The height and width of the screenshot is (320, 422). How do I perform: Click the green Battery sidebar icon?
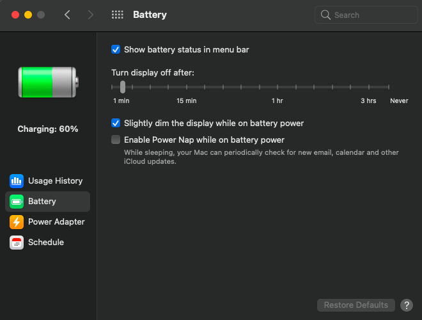(x=17, y=202)
